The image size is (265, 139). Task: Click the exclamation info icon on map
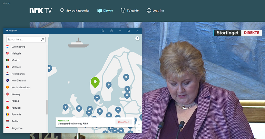[137, 38]
